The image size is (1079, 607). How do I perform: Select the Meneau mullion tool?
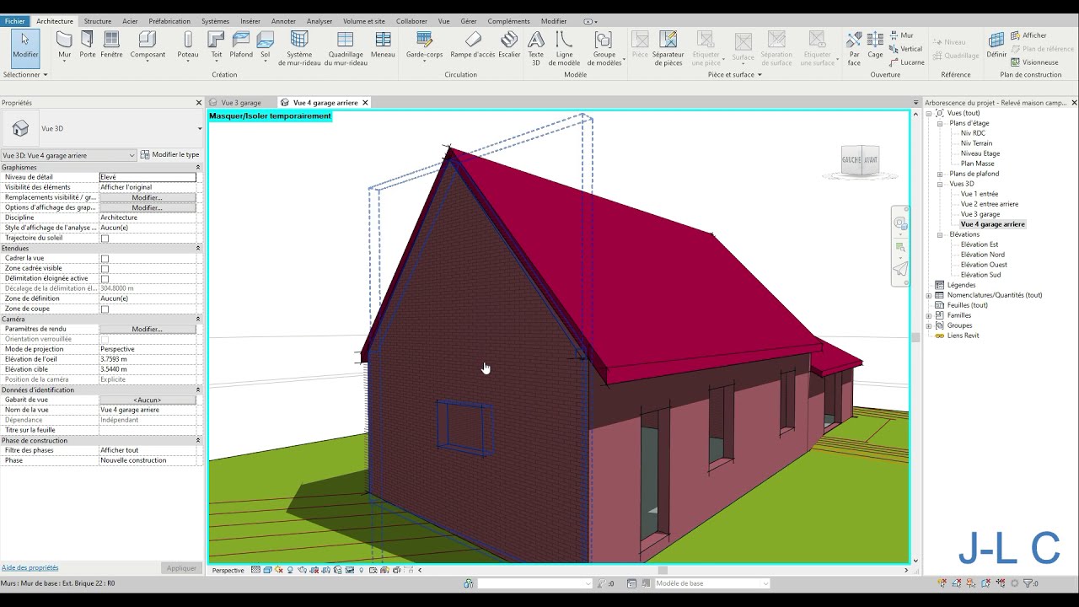click(383, 46)
